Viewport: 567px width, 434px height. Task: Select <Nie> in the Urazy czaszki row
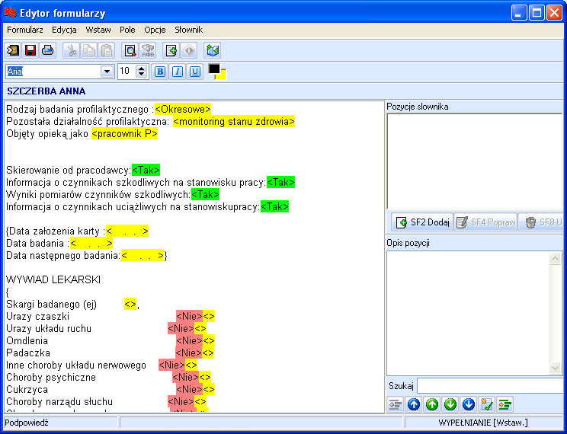point(190,317)
